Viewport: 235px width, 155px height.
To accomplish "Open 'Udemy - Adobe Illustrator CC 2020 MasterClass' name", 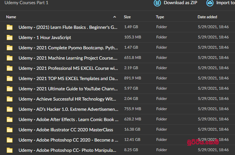I will click(66, 130).
